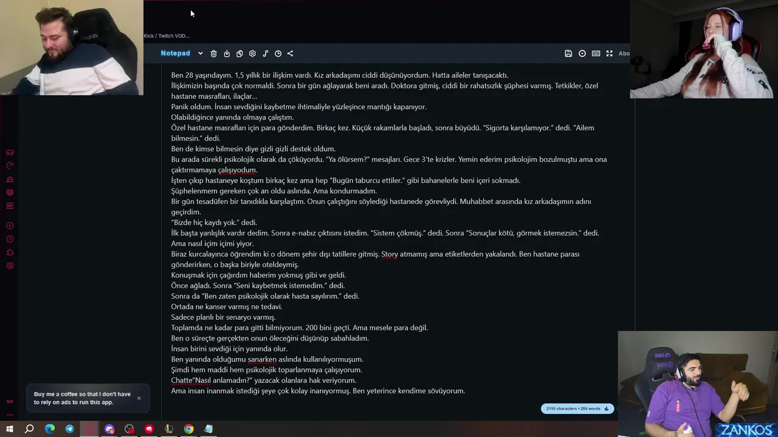Click the line 'Şüphelenmem gereken çok an oldu'
The width and height of the screenshot is (778, 437).
[274, 191]
